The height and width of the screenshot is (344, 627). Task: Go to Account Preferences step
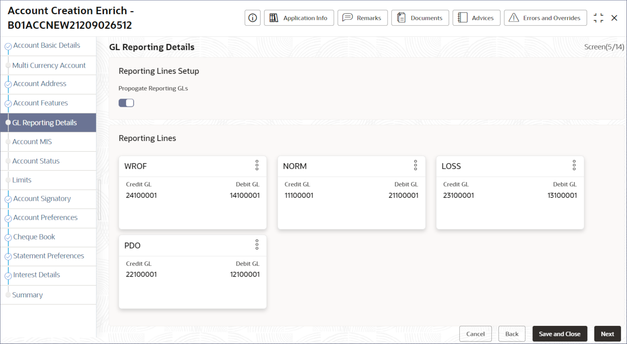(x=48, y=218)
